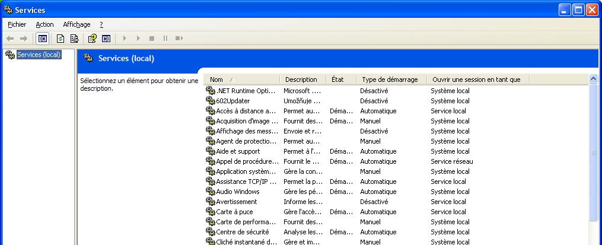Image resolution: width=602 pixels, height=245 pixels.
Task: Select the Carte à puce service
Action: pos(236,212)
